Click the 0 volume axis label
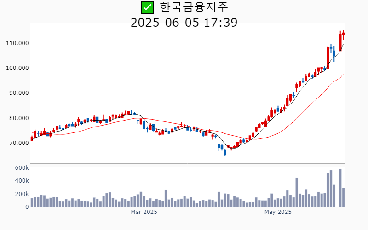368x230 pixels. (27, 207)
